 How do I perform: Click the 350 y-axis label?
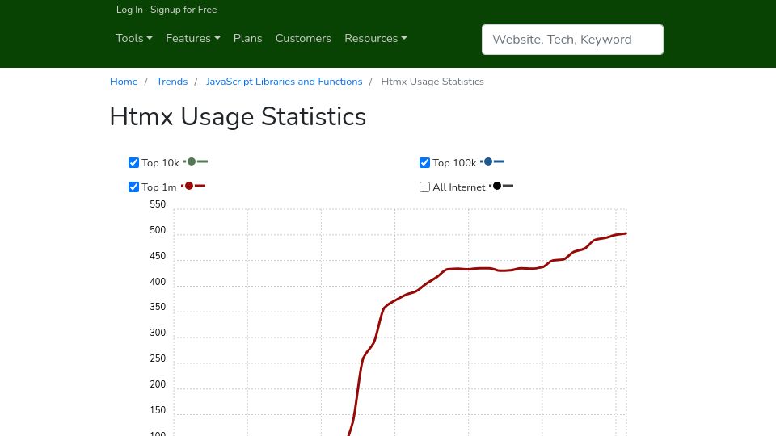[x=158, y=307]
